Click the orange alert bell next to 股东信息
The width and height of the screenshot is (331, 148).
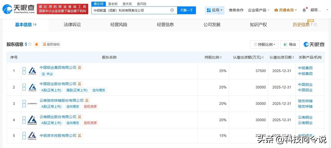click(x=37, y=44)
